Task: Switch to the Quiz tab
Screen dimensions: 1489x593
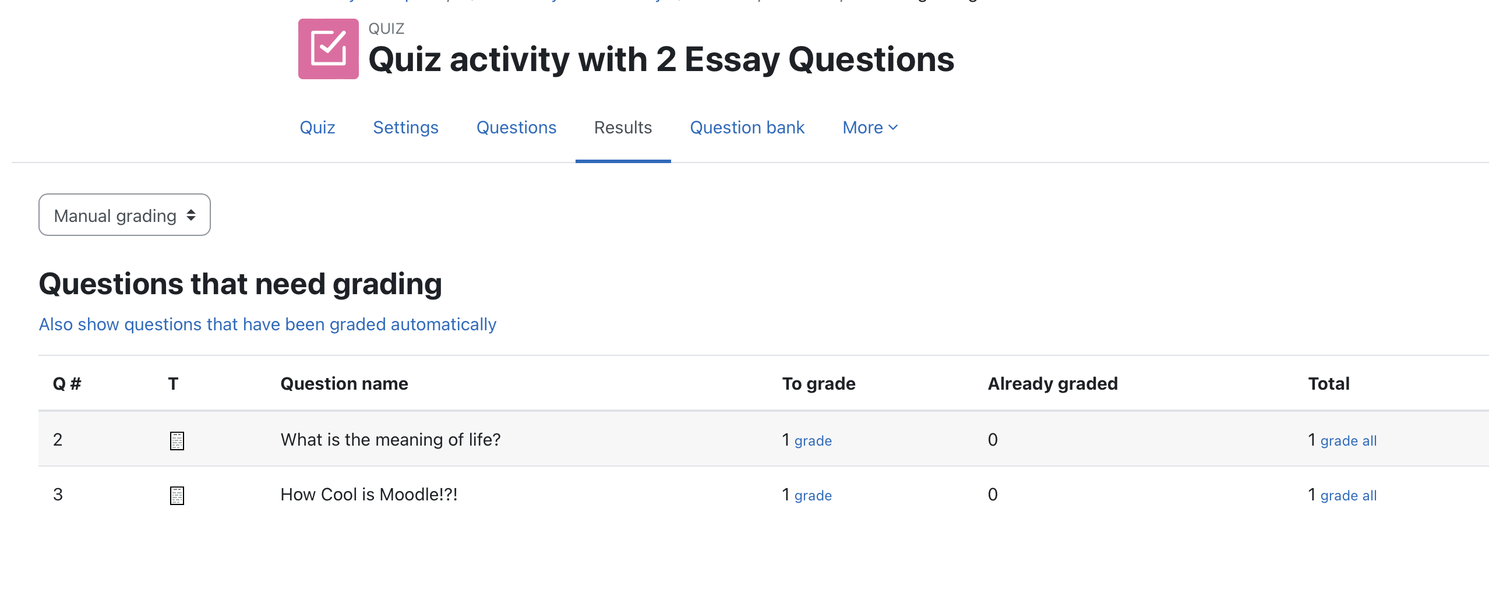Action: (317, 128)
